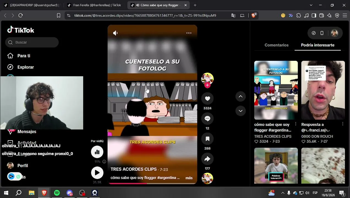
Task: Open the tab search dropdown arrow
Action: point(311,5)
